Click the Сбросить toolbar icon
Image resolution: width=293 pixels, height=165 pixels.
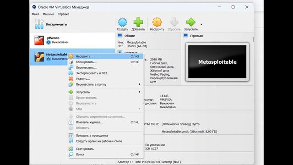174,22
